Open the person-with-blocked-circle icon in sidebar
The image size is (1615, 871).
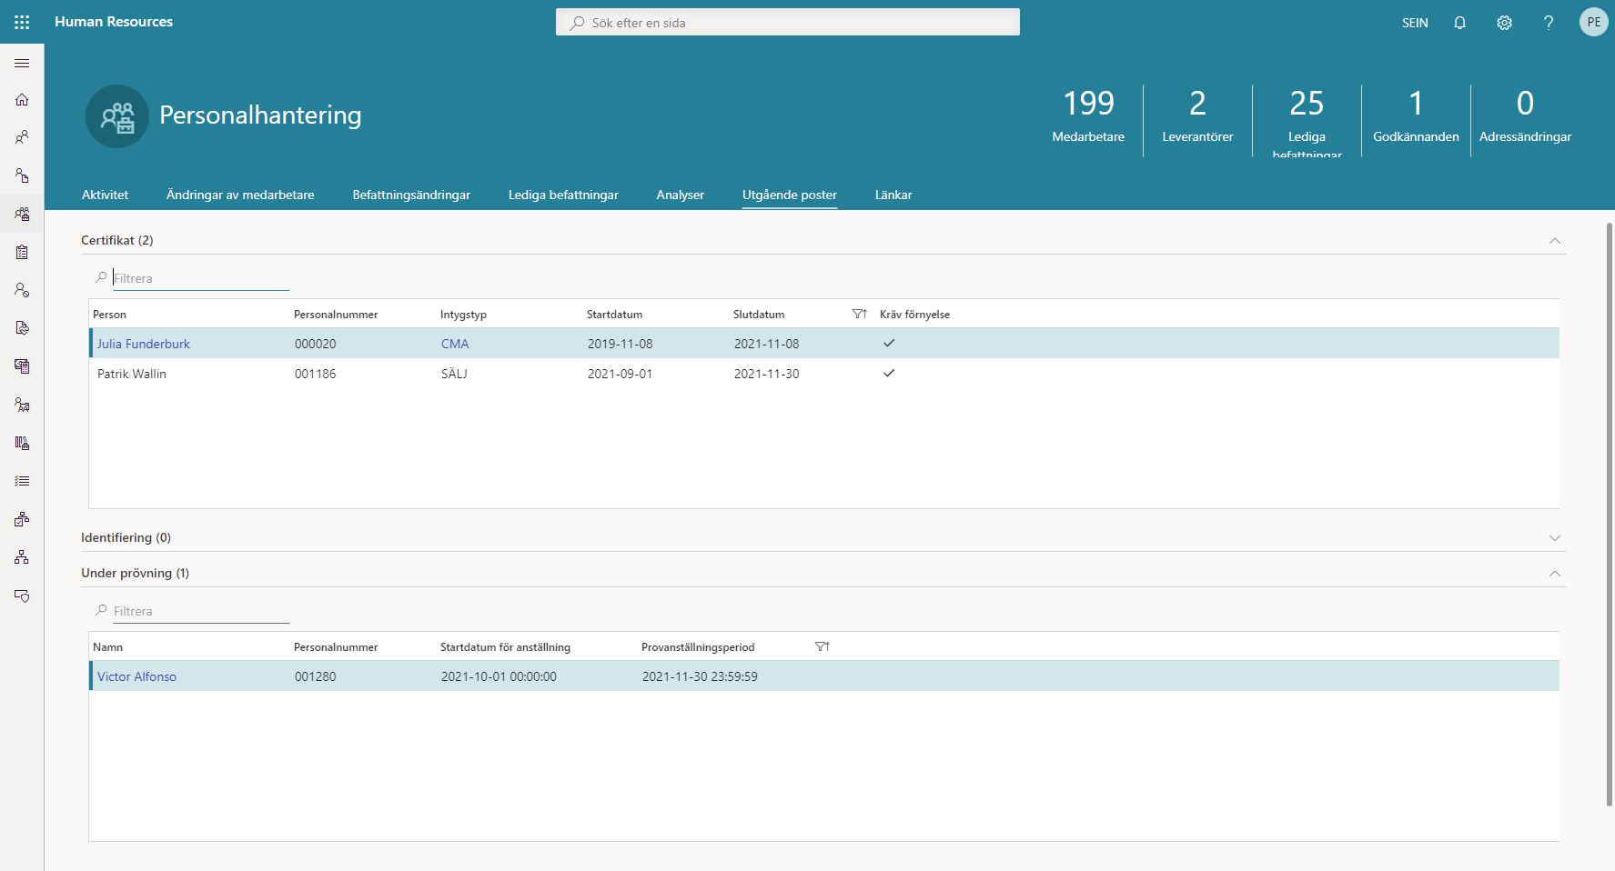[x=22, y=290]
